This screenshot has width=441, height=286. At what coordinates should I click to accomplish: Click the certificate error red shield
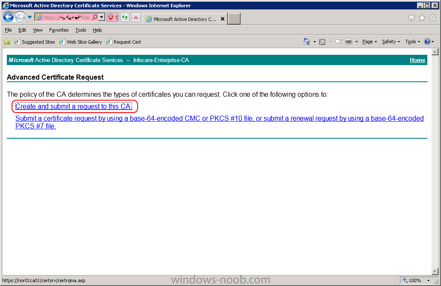(111, 17)
